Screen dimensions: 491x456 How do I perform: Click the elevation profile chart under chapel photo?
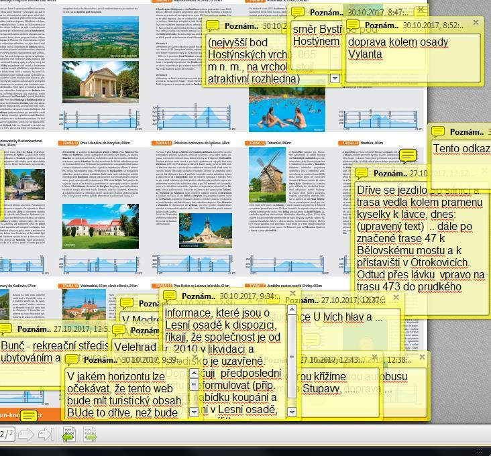(x=100, y=119)
